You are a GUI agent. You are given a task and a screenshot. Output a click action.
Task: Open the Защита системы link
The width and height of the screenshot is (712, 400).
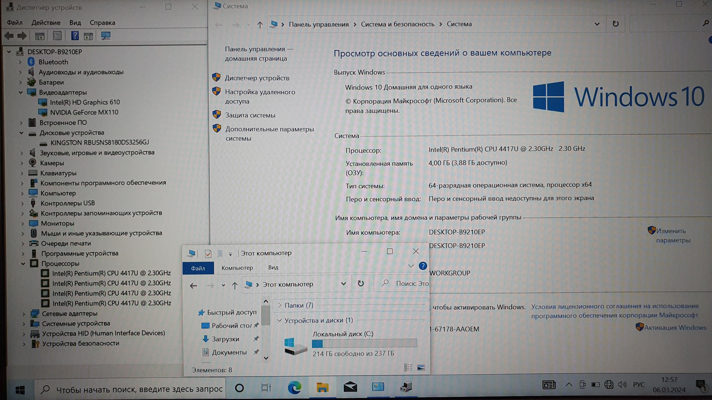point(250,115)
